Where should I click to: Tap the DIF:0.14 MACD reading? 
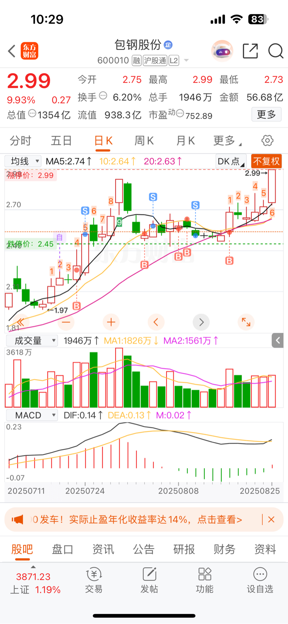[x=83, y=415]
